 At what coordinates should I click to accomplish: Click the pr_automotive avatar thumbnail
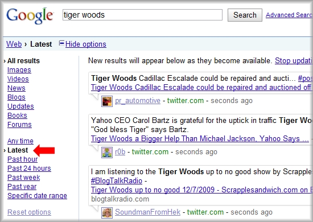107,101
